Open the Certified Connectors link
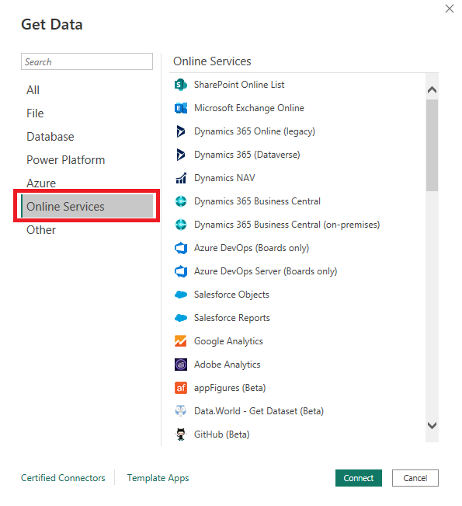 tap(63, 478)
